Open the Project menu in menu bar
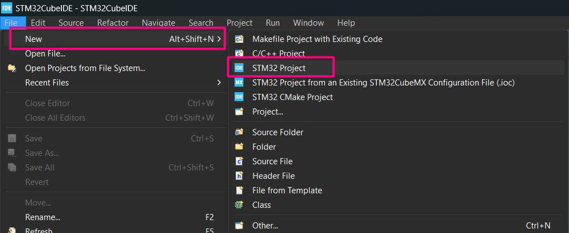Screen dimensions: 569x233 (x=239, y=23)
